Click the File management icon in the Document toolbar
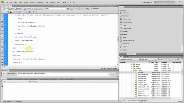The image size is (184, 103). pos(68,9)
